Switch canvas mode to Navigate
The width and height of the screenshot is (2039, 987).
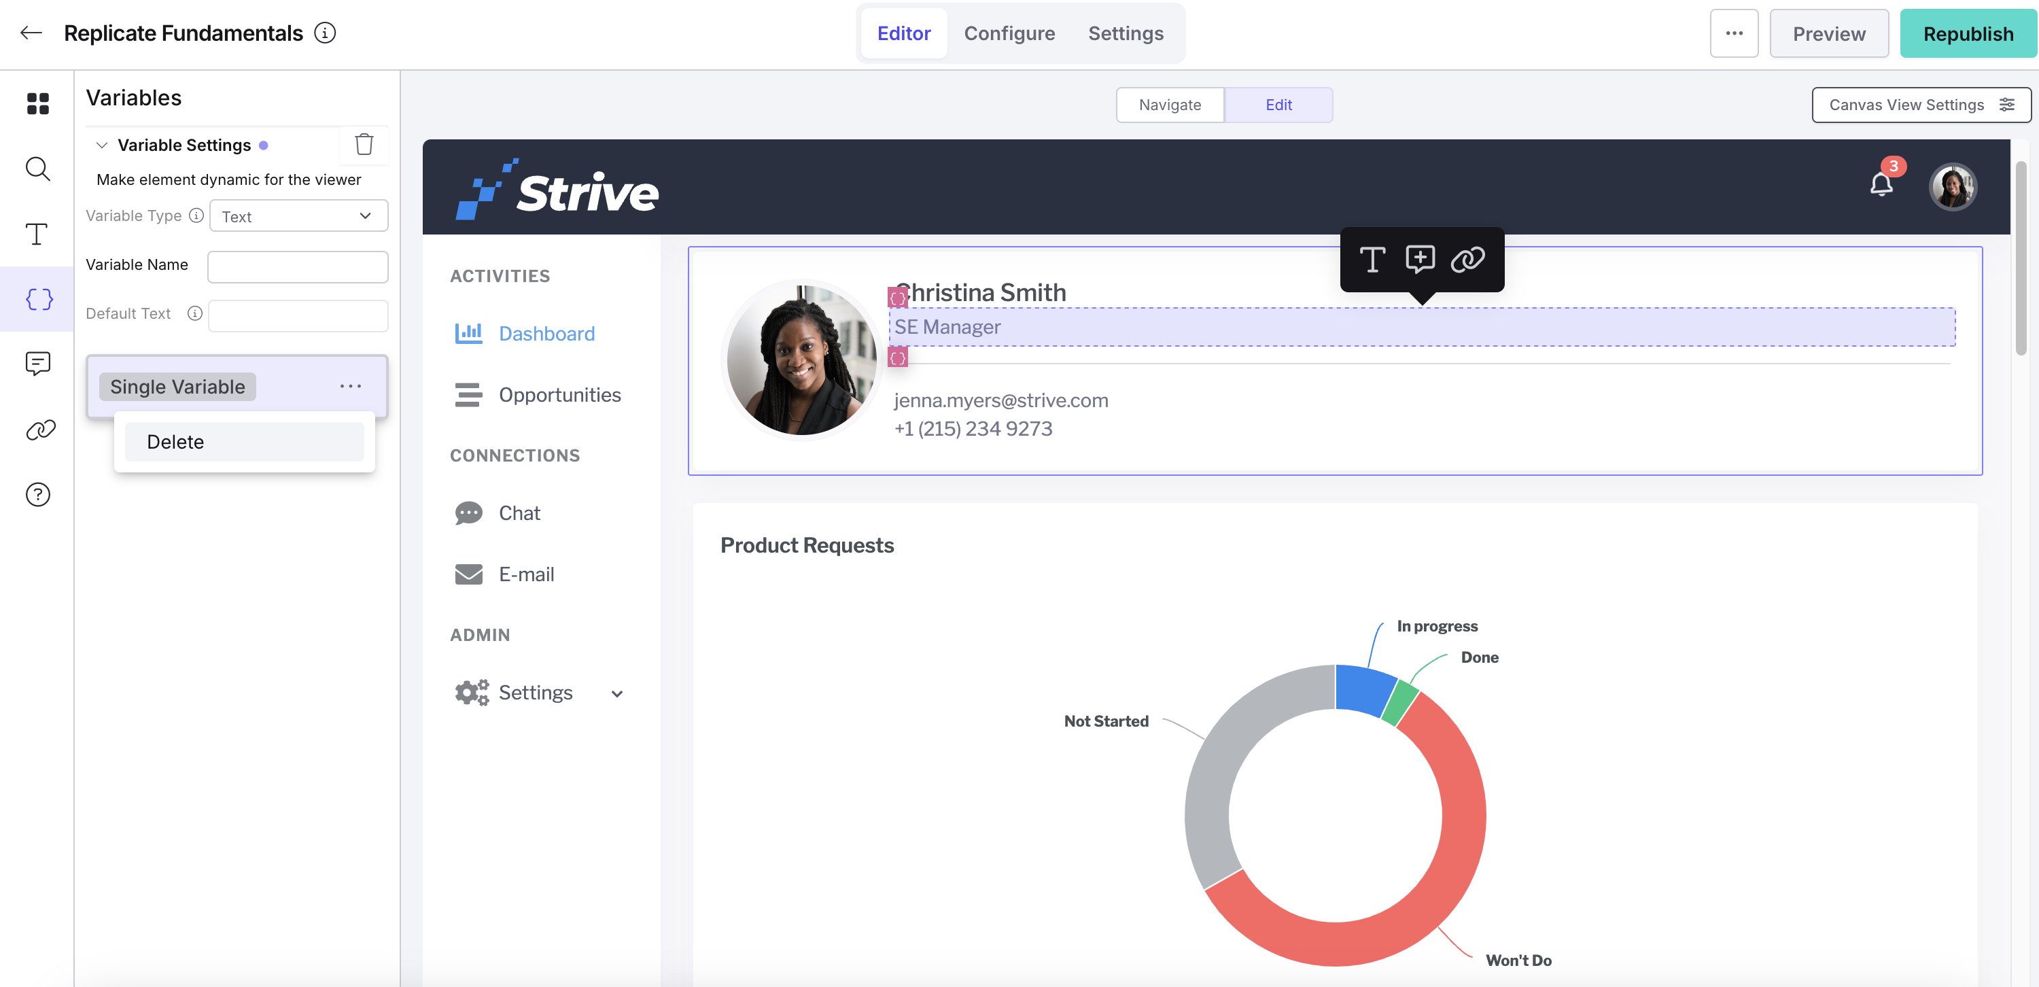click(x=1170, y=105)
